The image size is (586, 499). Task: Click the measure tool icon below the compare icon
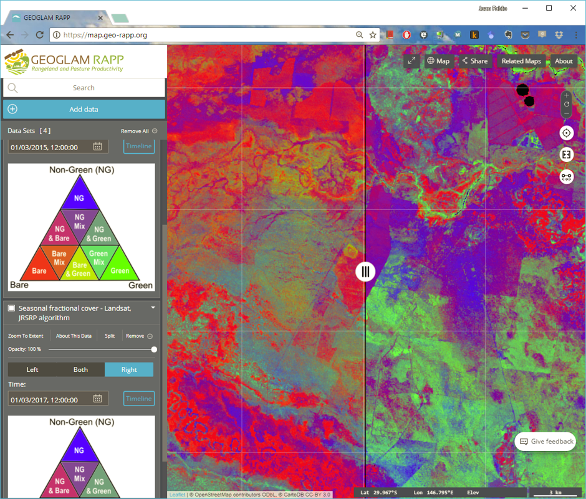point(566,177)
